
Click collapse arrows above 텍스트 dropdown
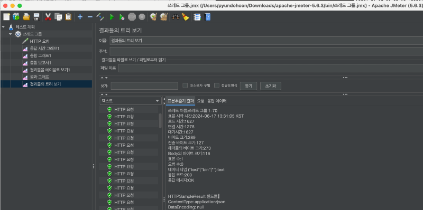point(104,94)
